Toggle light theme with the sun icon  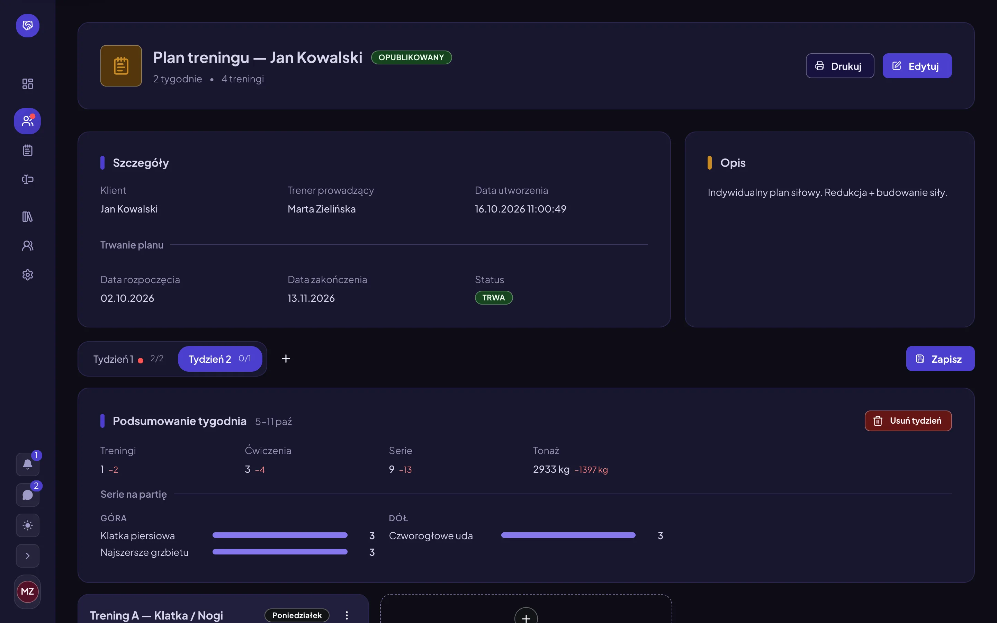pyautogui.click(x=28, y=525)
